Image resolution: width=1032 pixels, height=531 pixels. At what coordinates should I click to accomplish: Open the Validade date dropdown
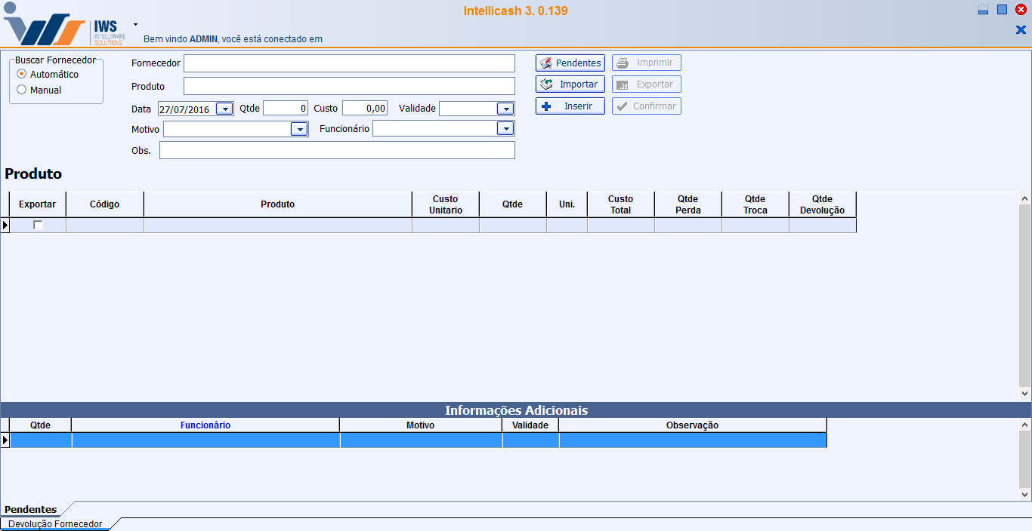[505, 109]
